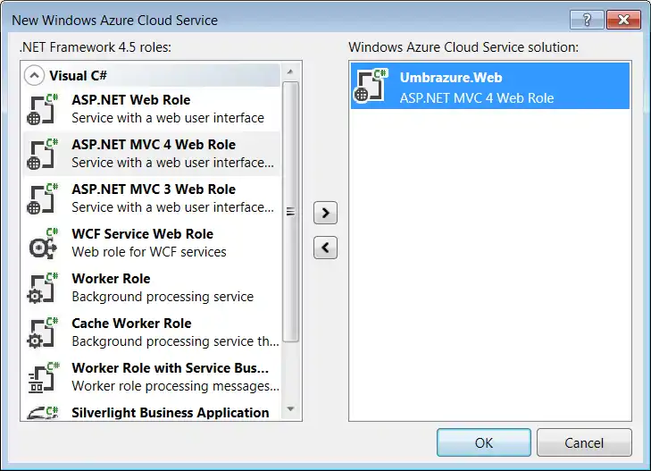Click the Cache Worker Role icon
This screenshot has height=471, width=651.
(43, 332)
